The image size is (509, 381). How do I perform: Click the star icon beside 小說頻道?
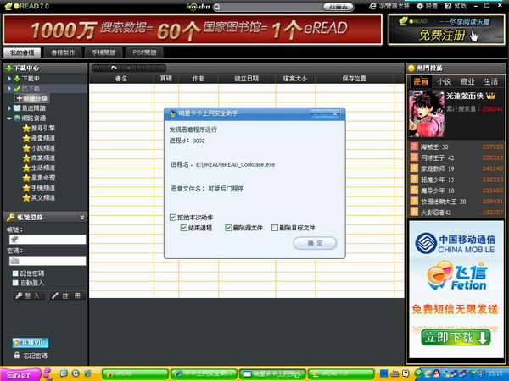click(26, 148)
